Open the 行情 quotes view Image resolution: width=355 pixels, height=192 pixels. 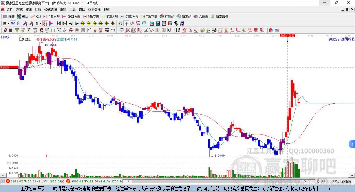(x=8, y=17)
